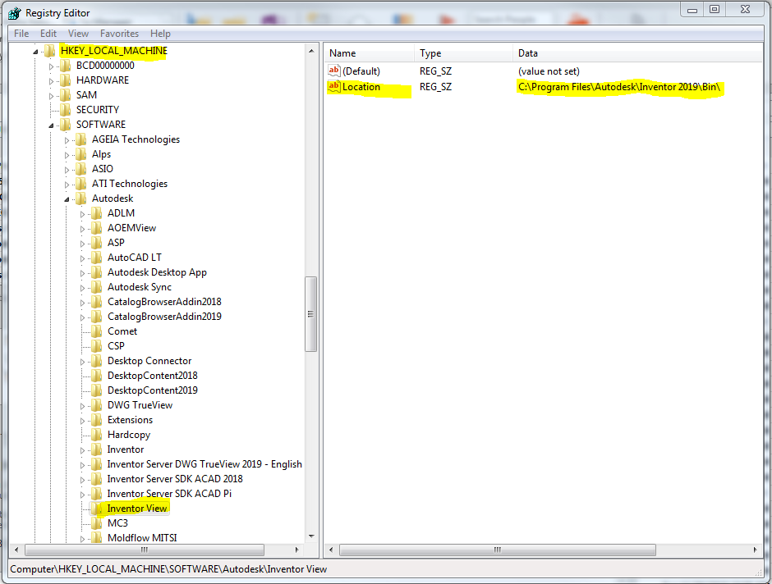Screen dimensions: 772x584
Task: Select the Autodesk Sync key
Action: pos(140,287)
